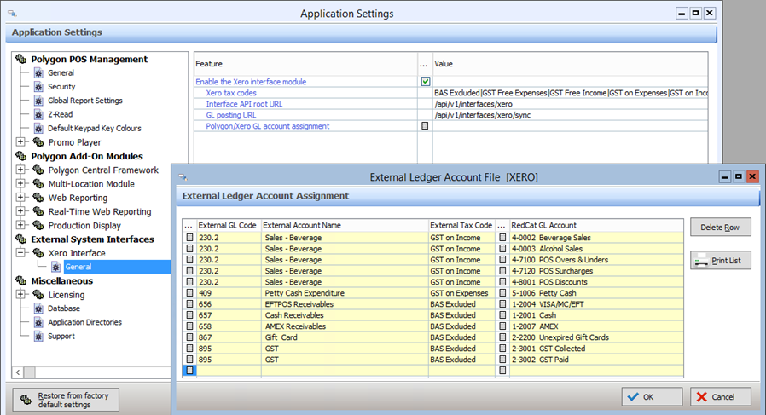Click lookup box beside 1-2004 VISA/MC/EFT

pyautogui.click(x=502, y=304)
